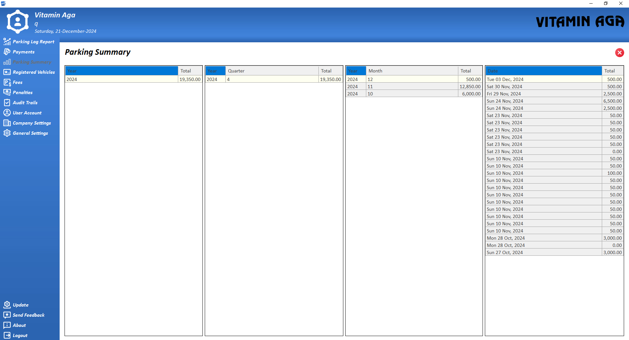Sort by the Date column header
The image size is (629, 340).
click(543, 71)
